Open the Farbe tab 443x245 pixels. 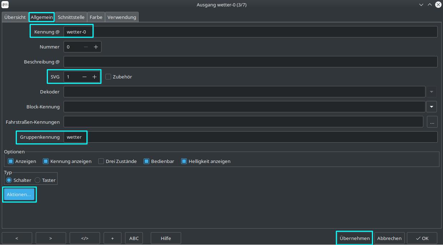tap(96, 17)
